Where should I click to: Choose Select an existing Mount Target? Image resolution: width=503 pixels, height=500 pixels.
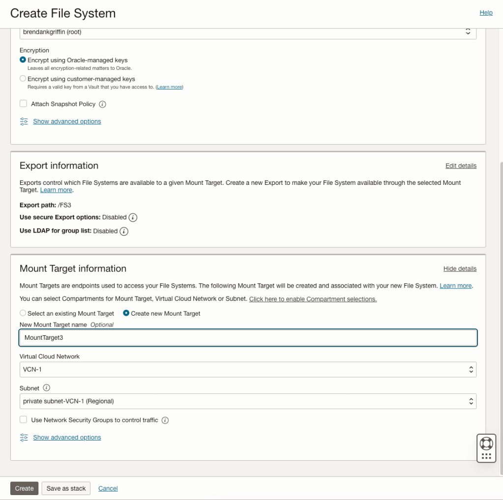(23, 313)
